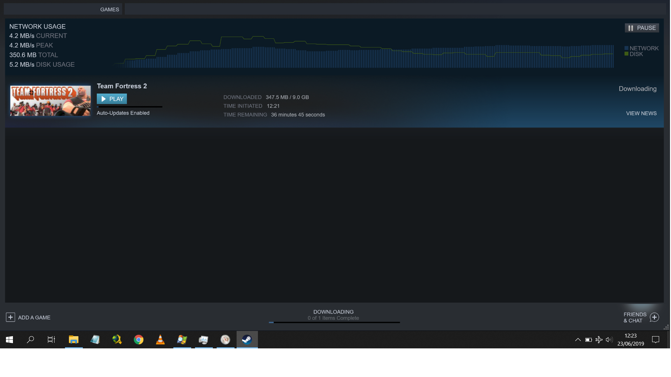Open the clock showing 12:23
This screenshot has height=377, width=671.
point(630,339)
